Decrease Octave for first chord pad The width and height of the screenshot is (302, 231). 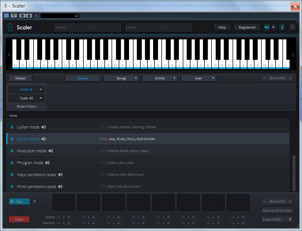pyautogui.click(x=59, y=217)
